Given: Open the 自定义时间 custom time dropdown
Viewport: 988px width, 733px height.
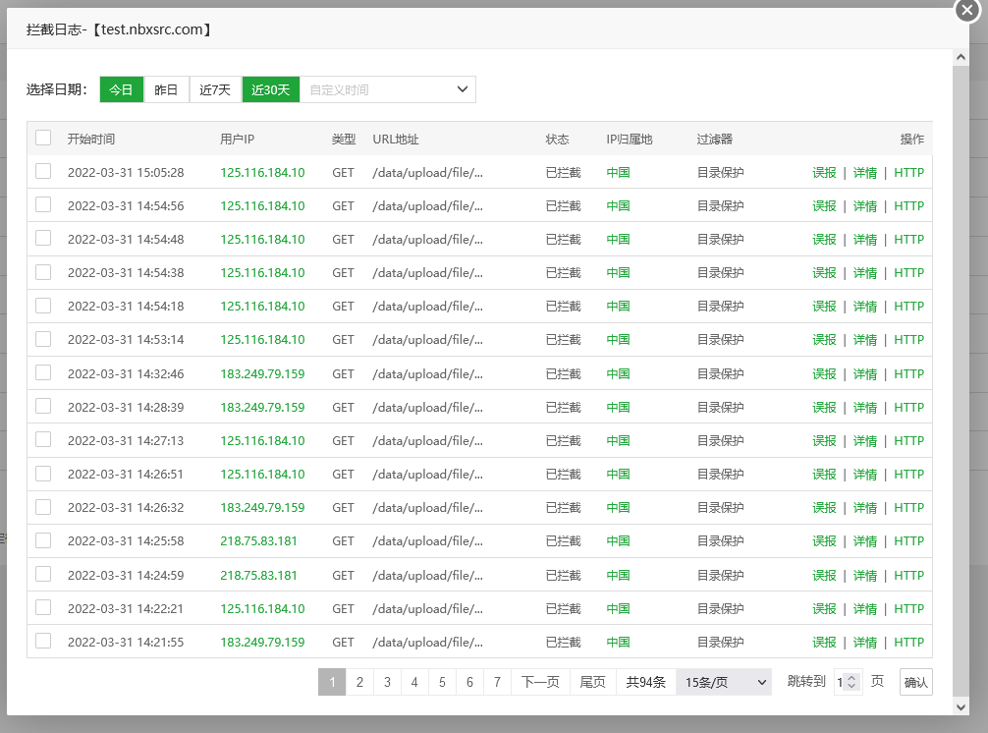Looking at the screenshot, I should click(388, 89).
